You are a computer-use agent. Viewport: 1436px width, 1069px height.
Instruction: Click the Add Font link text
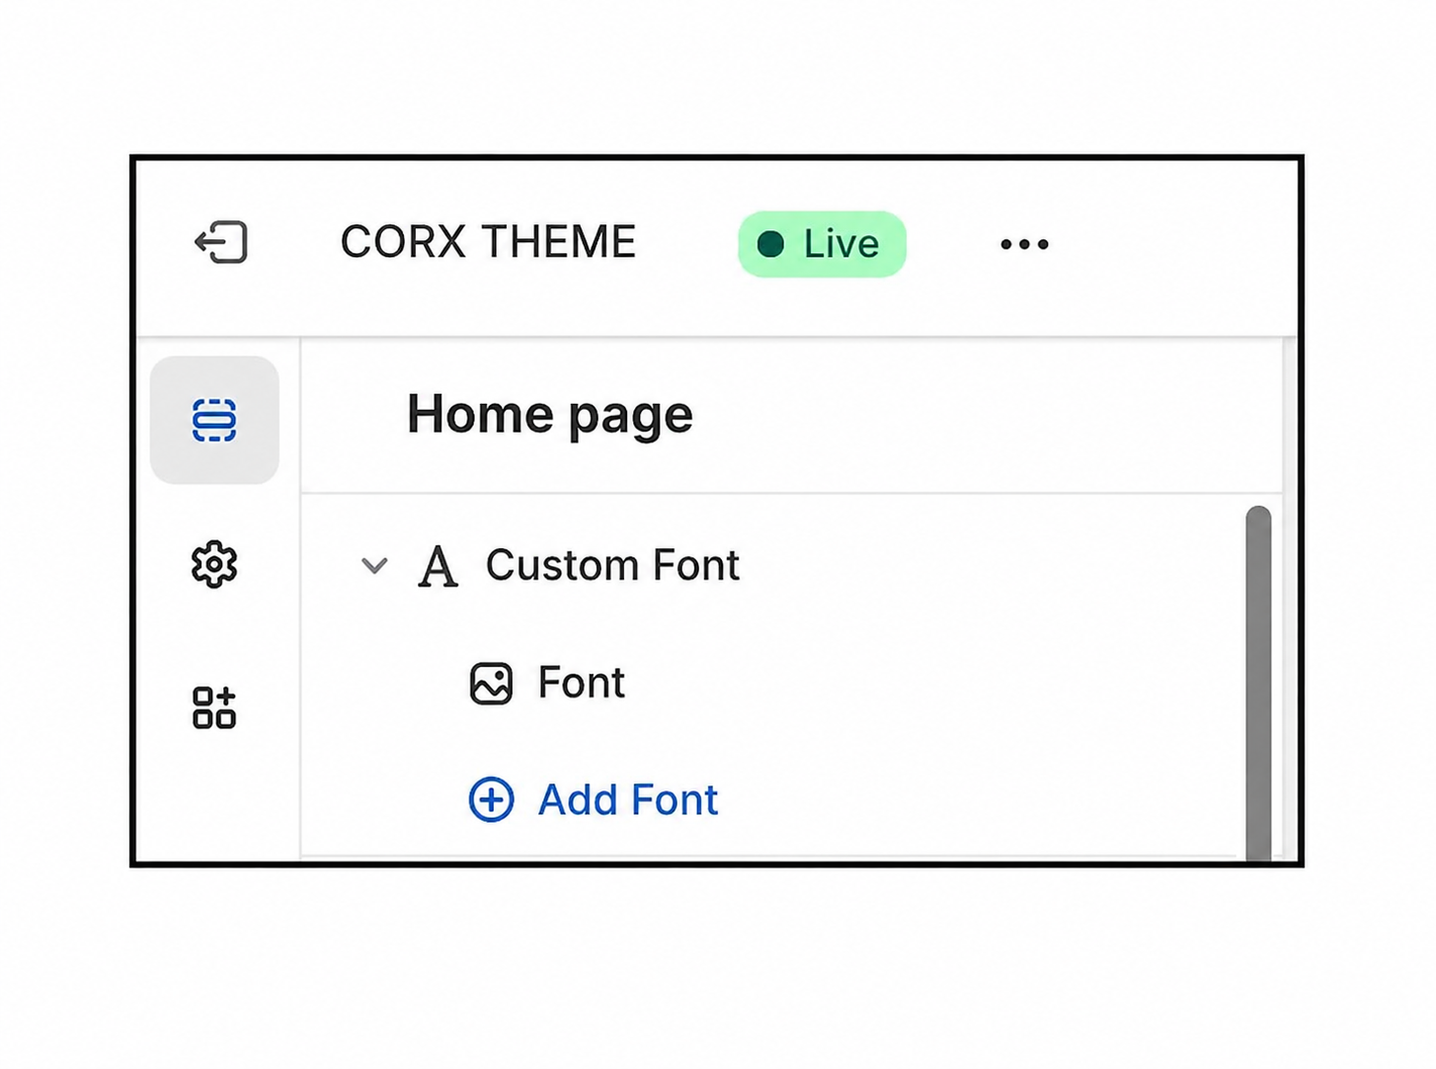coord(627,800)
